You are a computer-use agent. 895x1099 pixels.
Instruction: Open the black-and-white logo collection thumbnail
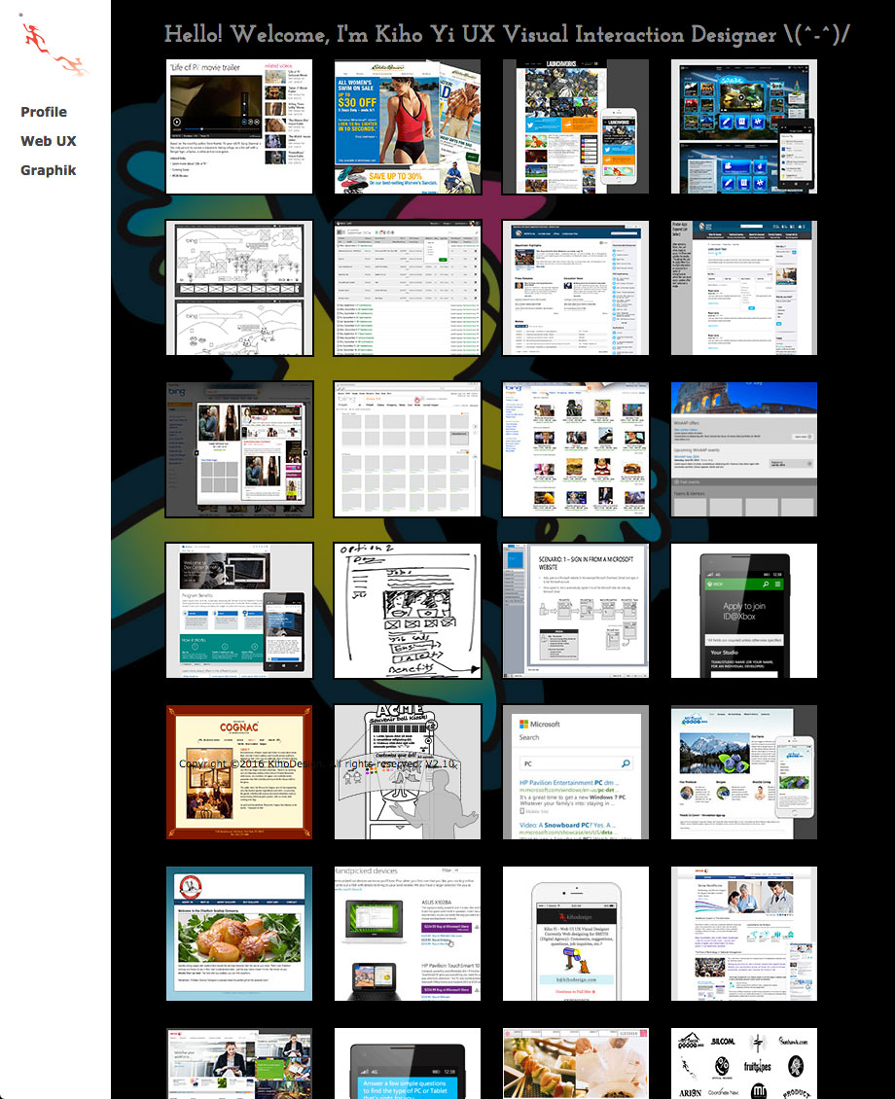[x=743, y=1063]
